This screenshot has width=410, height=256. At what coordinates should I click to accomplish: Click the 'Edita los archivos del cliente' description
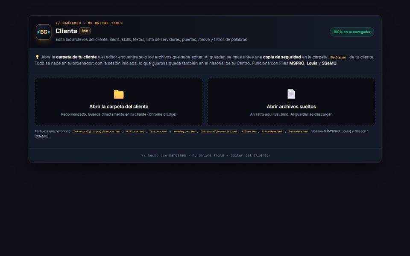(x=151, y=39)
